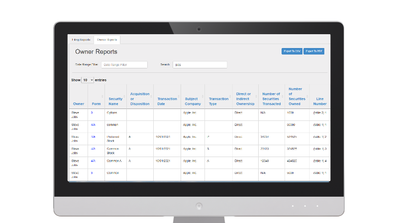This screenshot has width=398, height=223.
Task: Open form 3 link in Options row
Action: tap(92, 112)
